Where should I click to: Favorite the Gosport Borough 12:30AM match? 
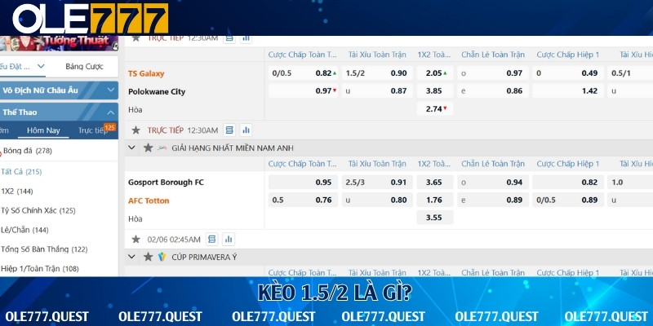pyautogui.click(x=135, y=130)
